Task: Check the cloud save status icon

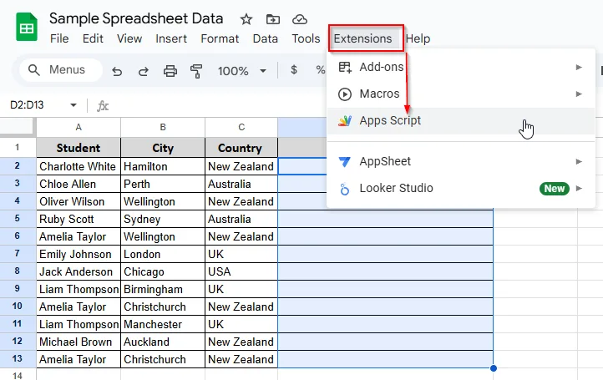Action: (x=300, y=19)
